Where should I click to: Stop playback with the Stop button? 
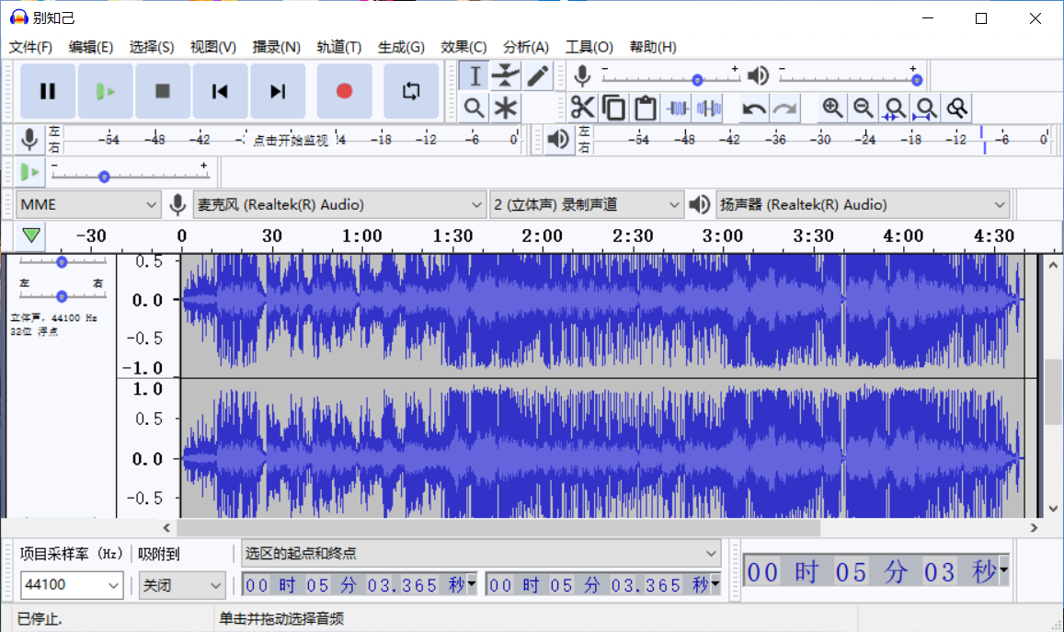pyautogui.click(x=162, y=91)
